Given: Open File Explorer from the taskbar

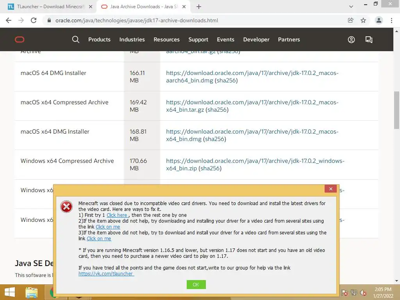Looking at the screenshot, I should click(32, 292).
